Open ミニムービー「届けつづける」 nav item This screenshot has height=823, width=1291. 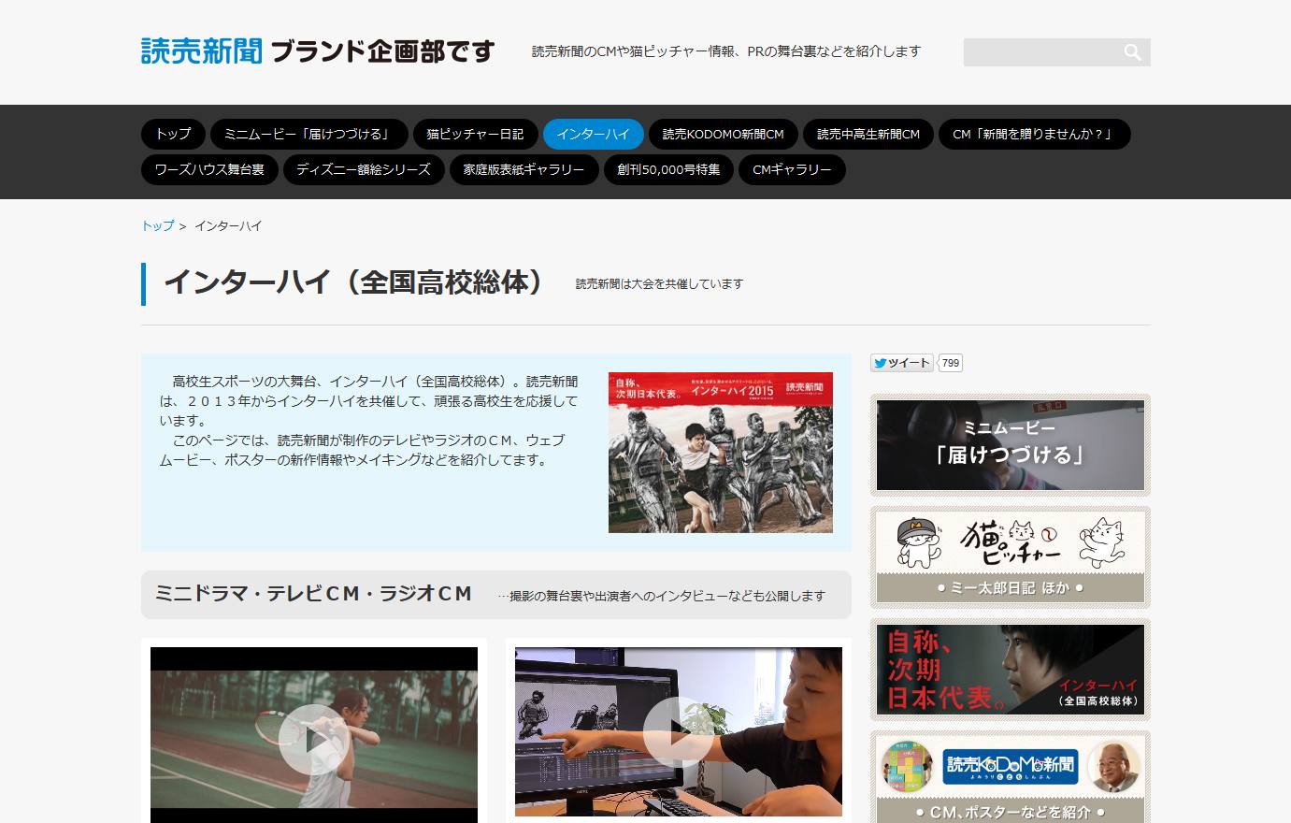tap(309, 134)
